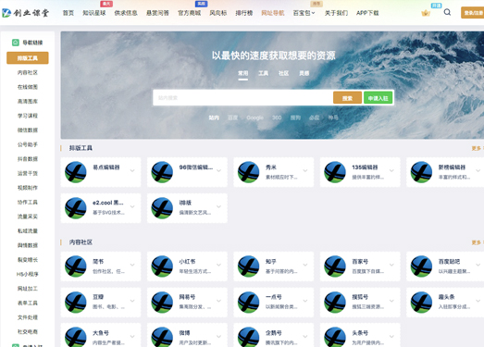Click the logo icon of 一点号 card
This screenshot has height=347, width=484.
(249, 303)
